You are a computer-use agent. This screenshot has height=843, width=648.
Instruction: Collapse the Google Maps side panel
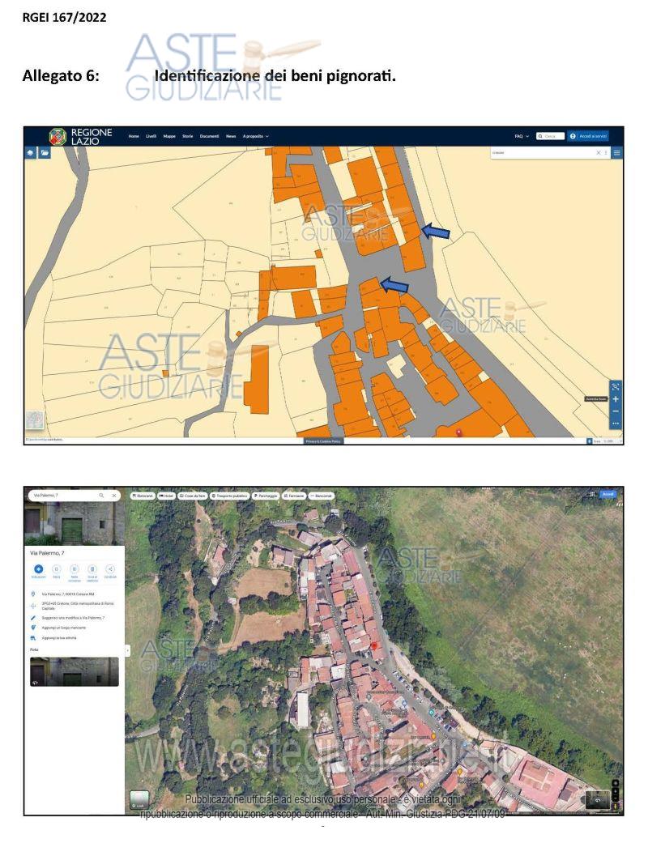click(127, 650)
